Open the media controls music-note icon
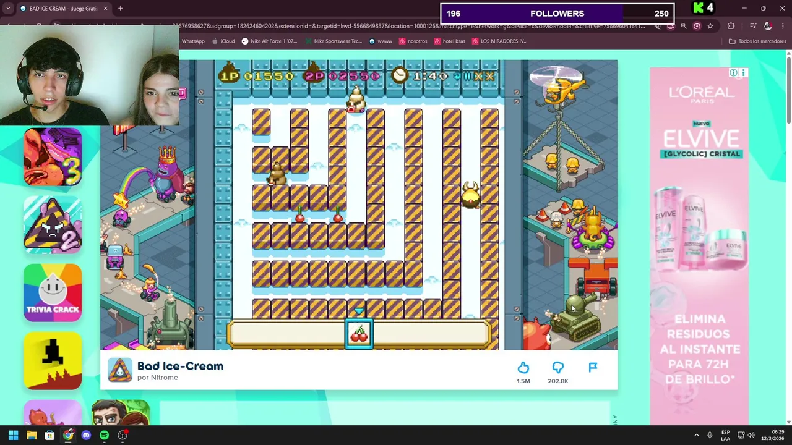 click(753, 26)
